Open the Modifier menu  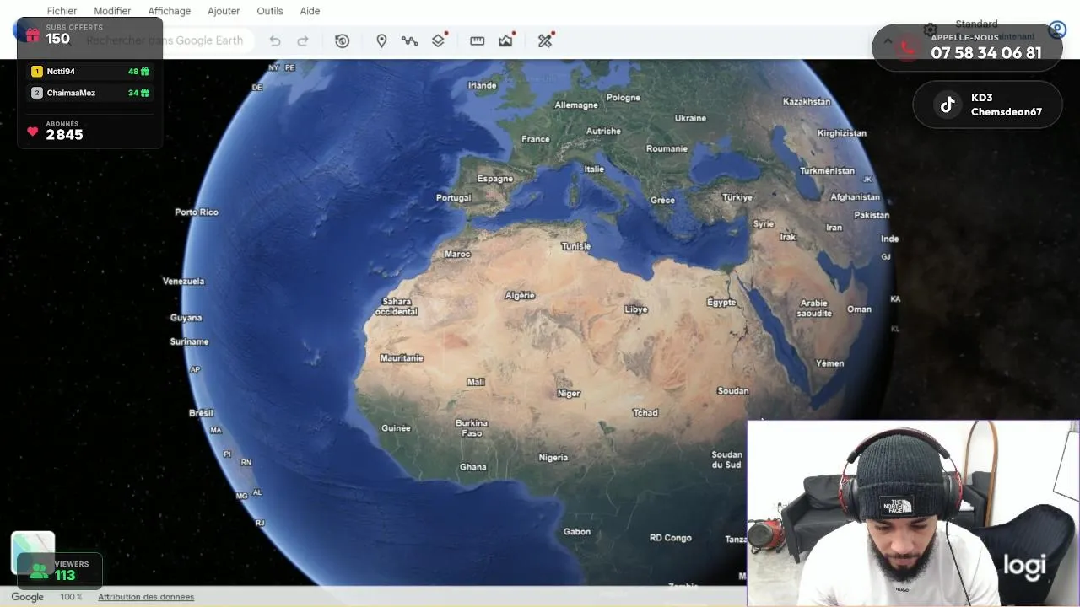click(112, 11)
